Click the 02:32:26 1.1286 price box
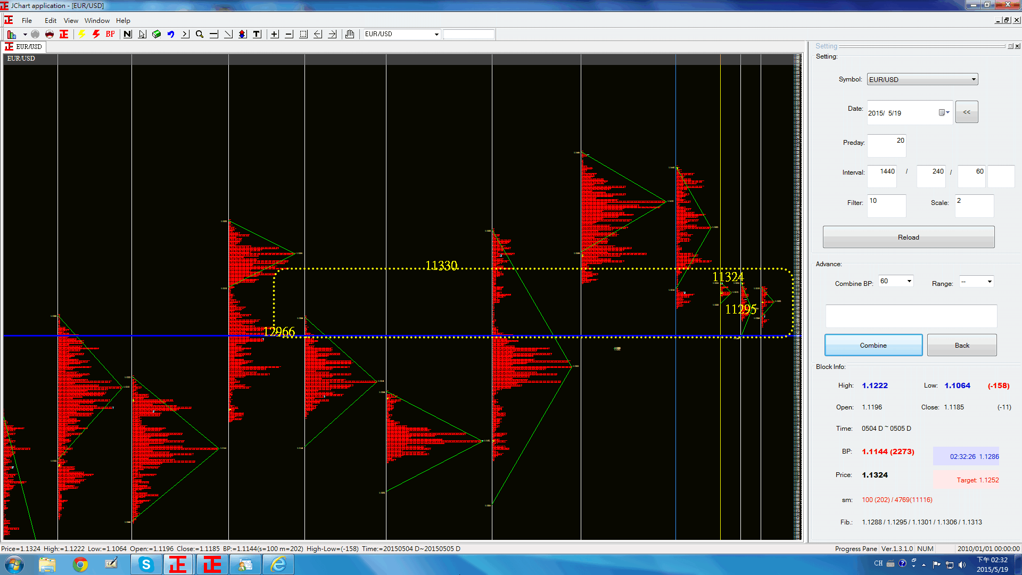Screen dimensions: 1022x575 point(966,456)
